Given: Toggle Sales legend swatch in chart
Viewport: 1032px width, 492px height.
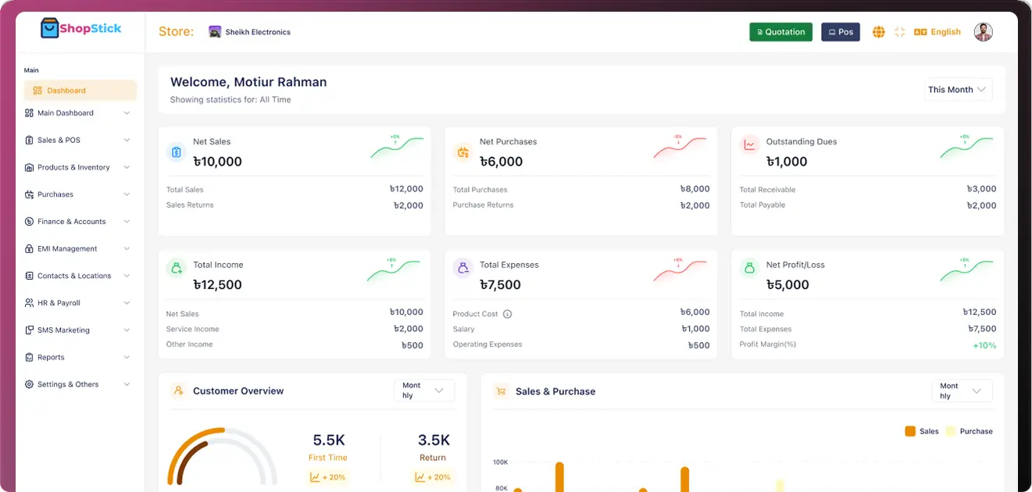Looking at the screenshot, I should pos(910,431).
